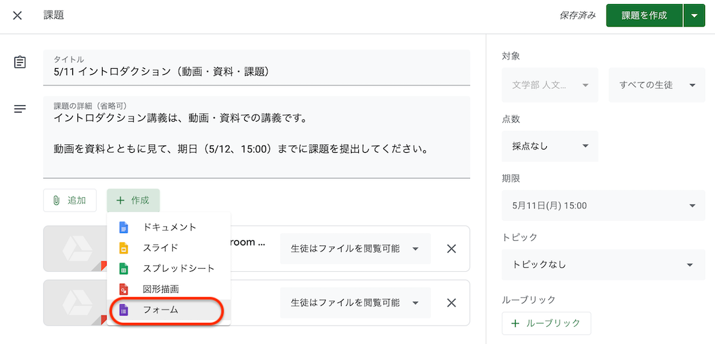Click the paperclip icon on 追加 button
The image size is (715, 344).
point(56,200)
